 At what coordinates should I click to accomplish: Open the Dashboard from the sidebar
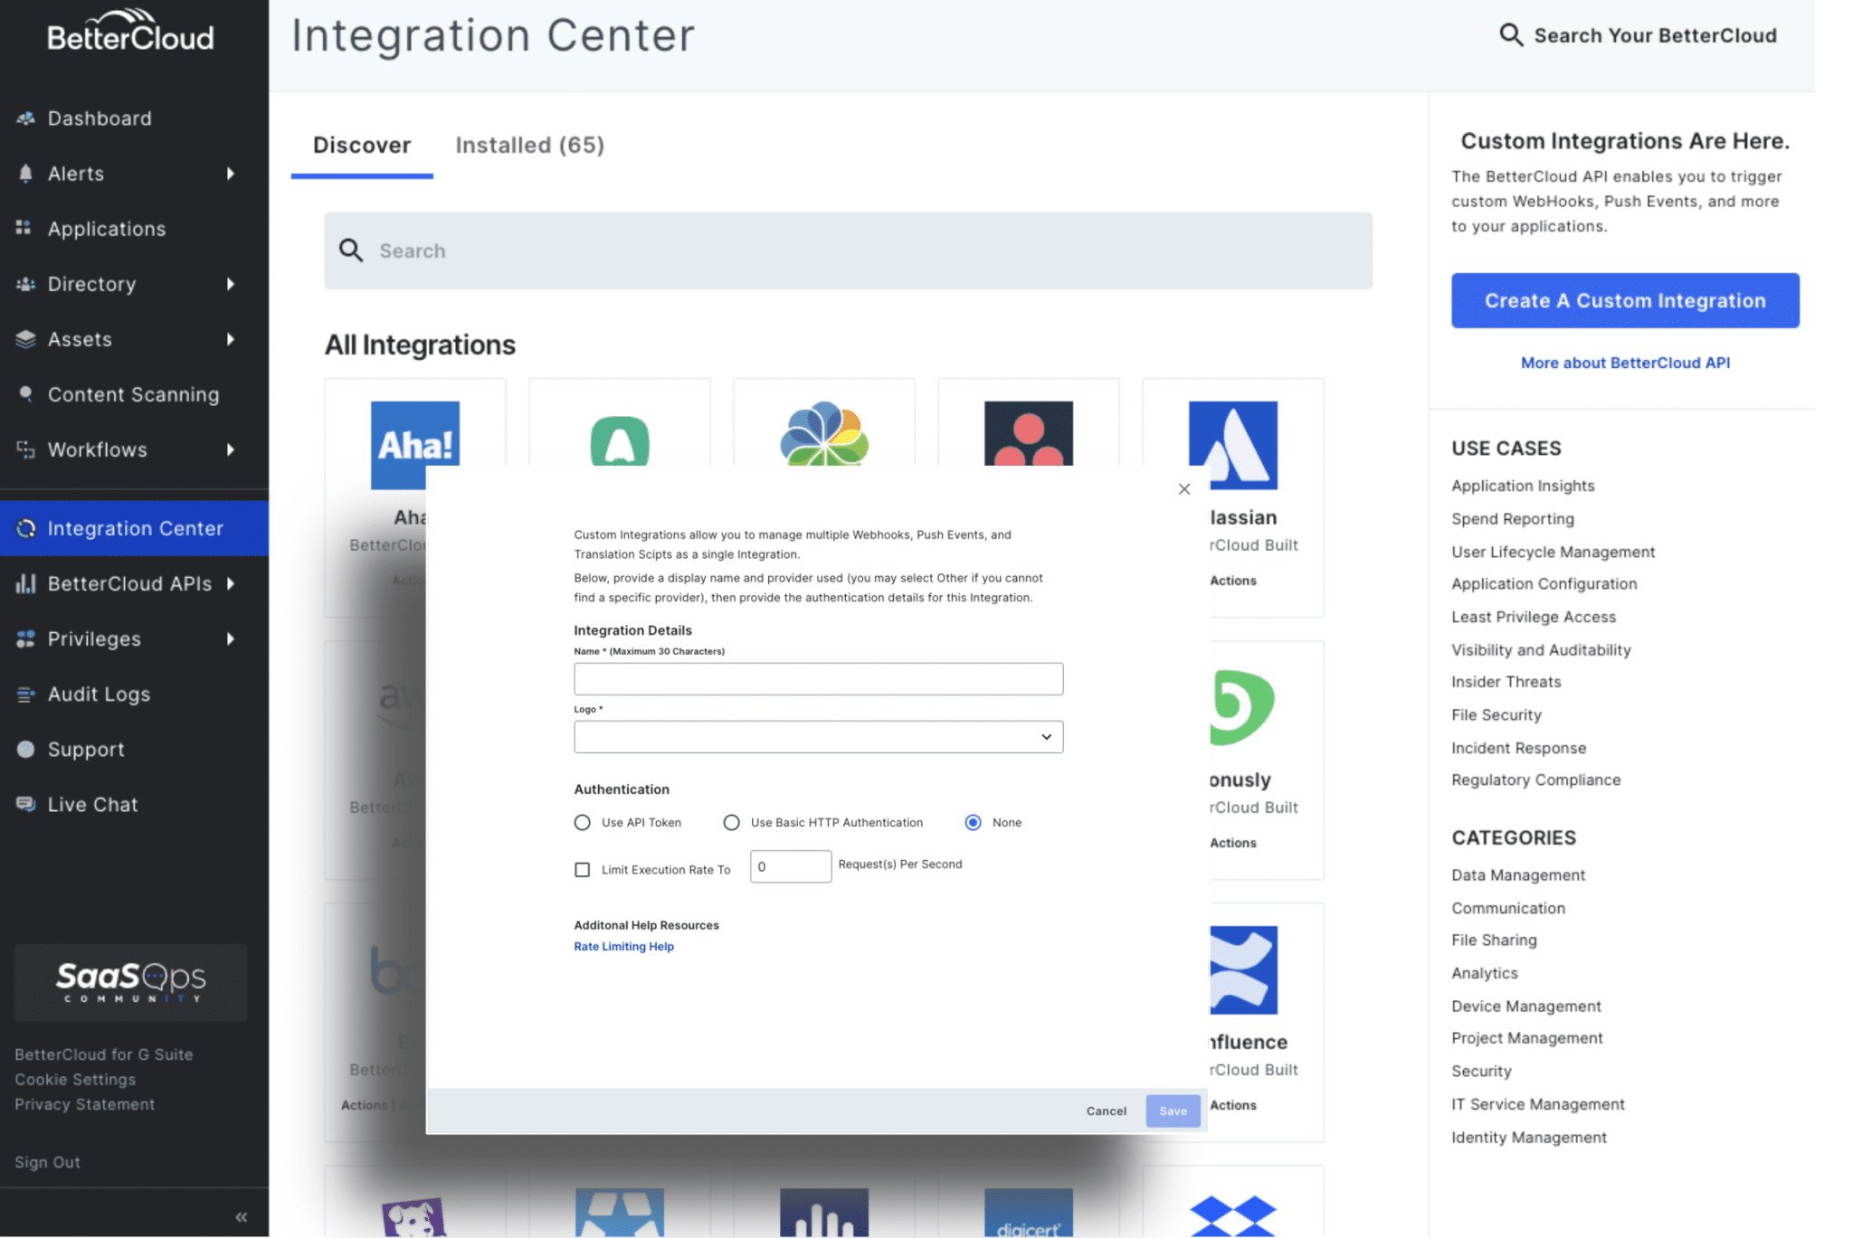coord(99,118)
